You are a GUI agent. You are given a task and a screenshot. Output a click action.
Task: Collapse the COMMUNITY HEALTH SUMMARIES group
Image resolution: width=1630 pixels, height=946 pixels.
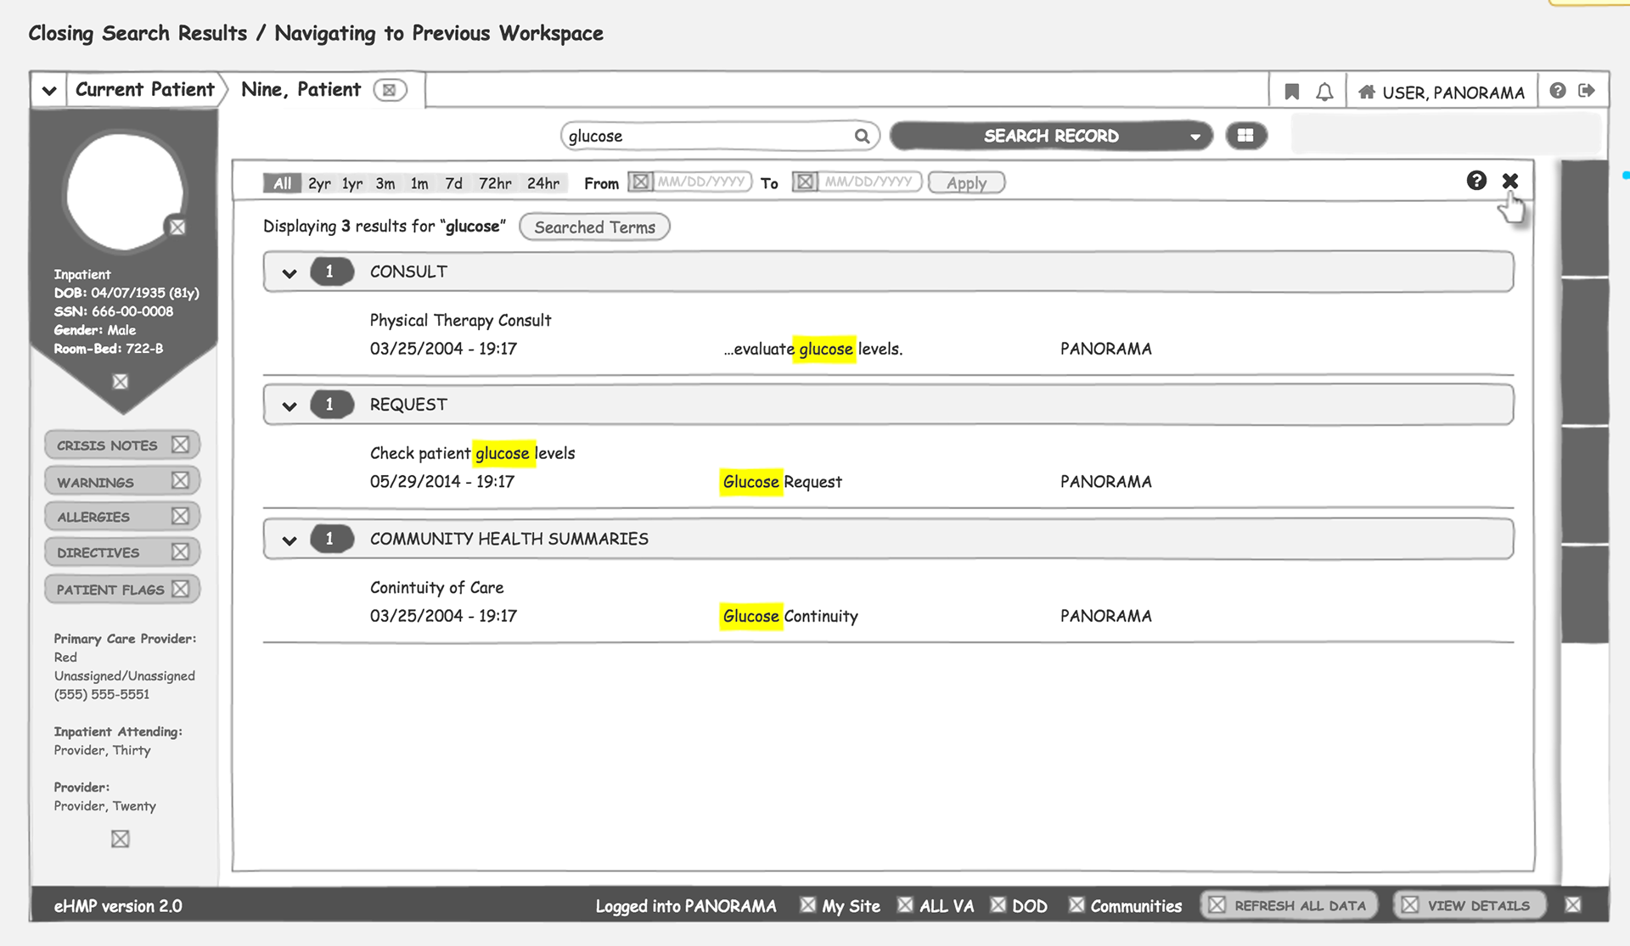tap(289, 540)
